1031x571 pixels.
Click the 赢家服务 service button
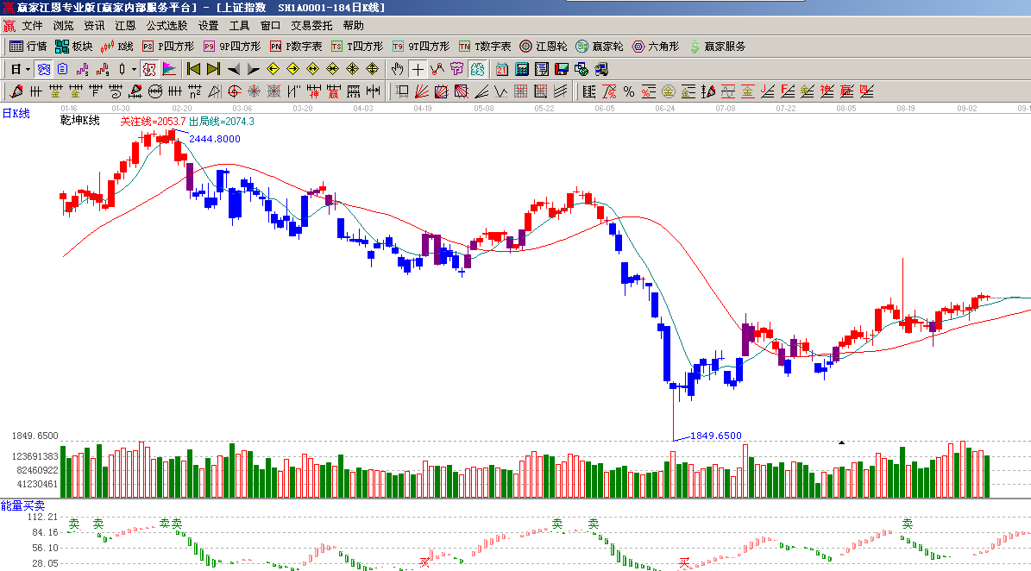pos(717,47)
